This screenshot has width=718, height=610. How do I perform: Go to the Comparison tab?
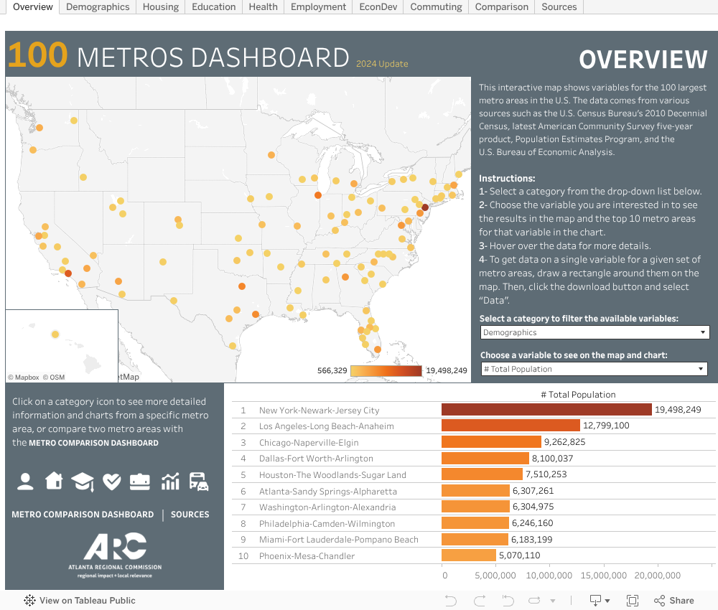tap(501, 7)
